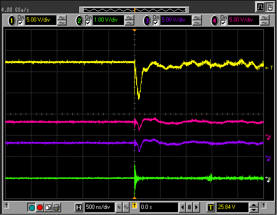Click the channel 2 number button
Image resolution: width=277 pixels, height=215 pixels.
tap(79, 21)
